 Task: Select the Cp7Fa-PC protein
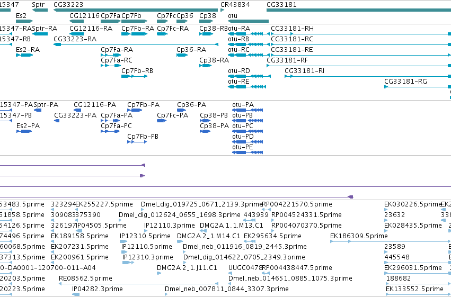tap(116, 126)
